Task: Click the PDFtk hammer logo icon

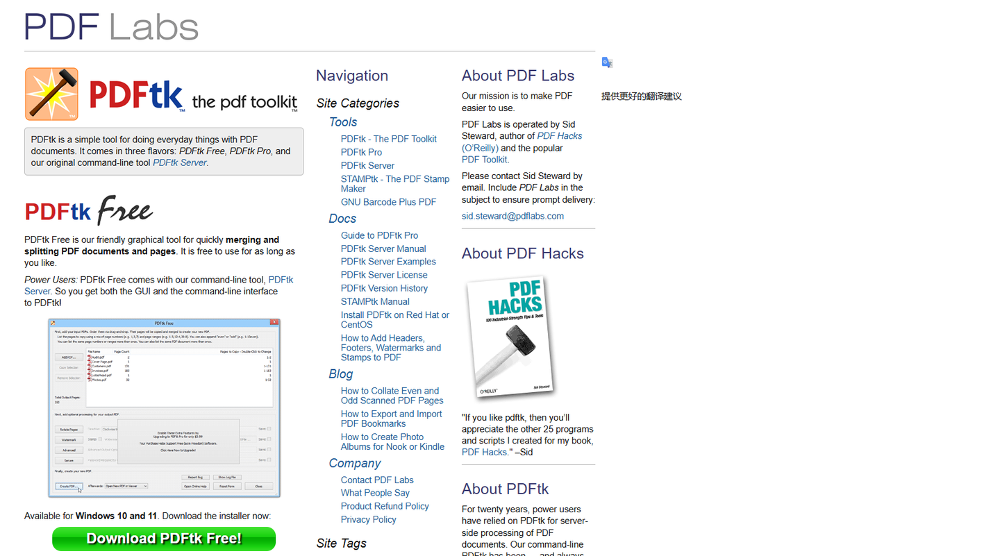Action: (51, 94)
